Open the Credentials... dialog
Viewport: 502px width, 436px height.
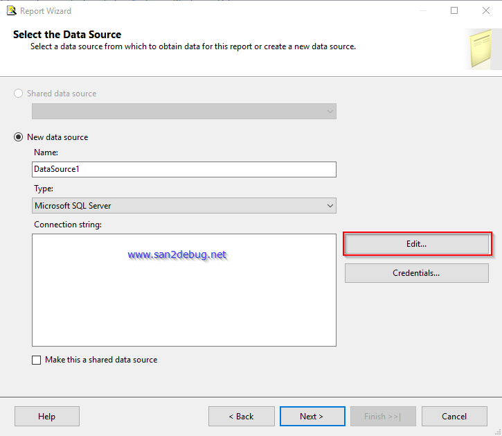(417, 273)
